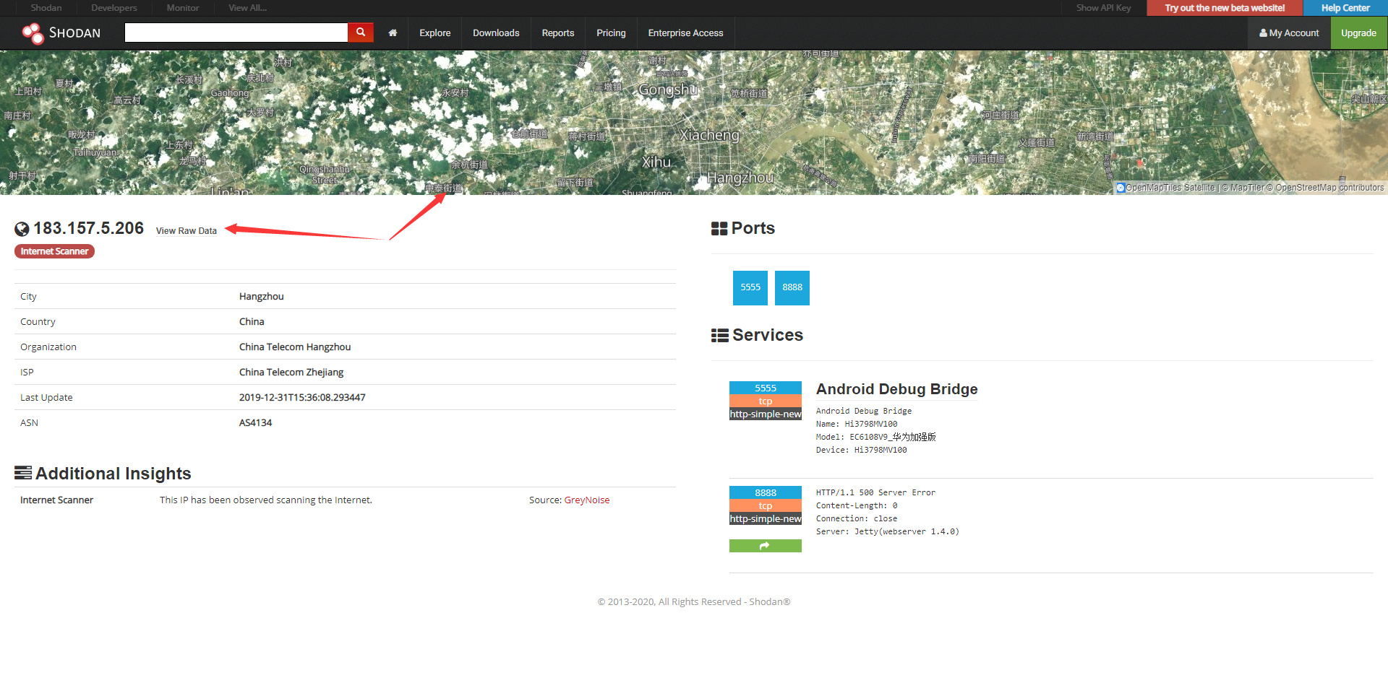
Task: Click the green share arrow under port 8888
Action: click(x=765, y=546)
